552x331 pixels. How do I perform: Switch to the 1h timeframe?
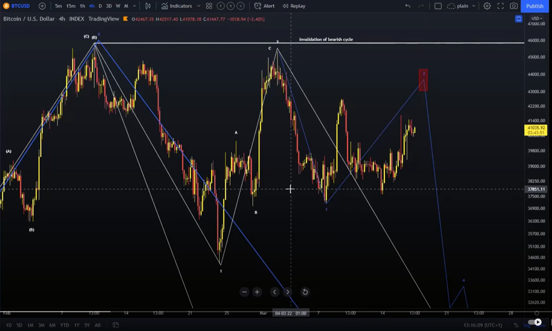[x=83, y=6]
